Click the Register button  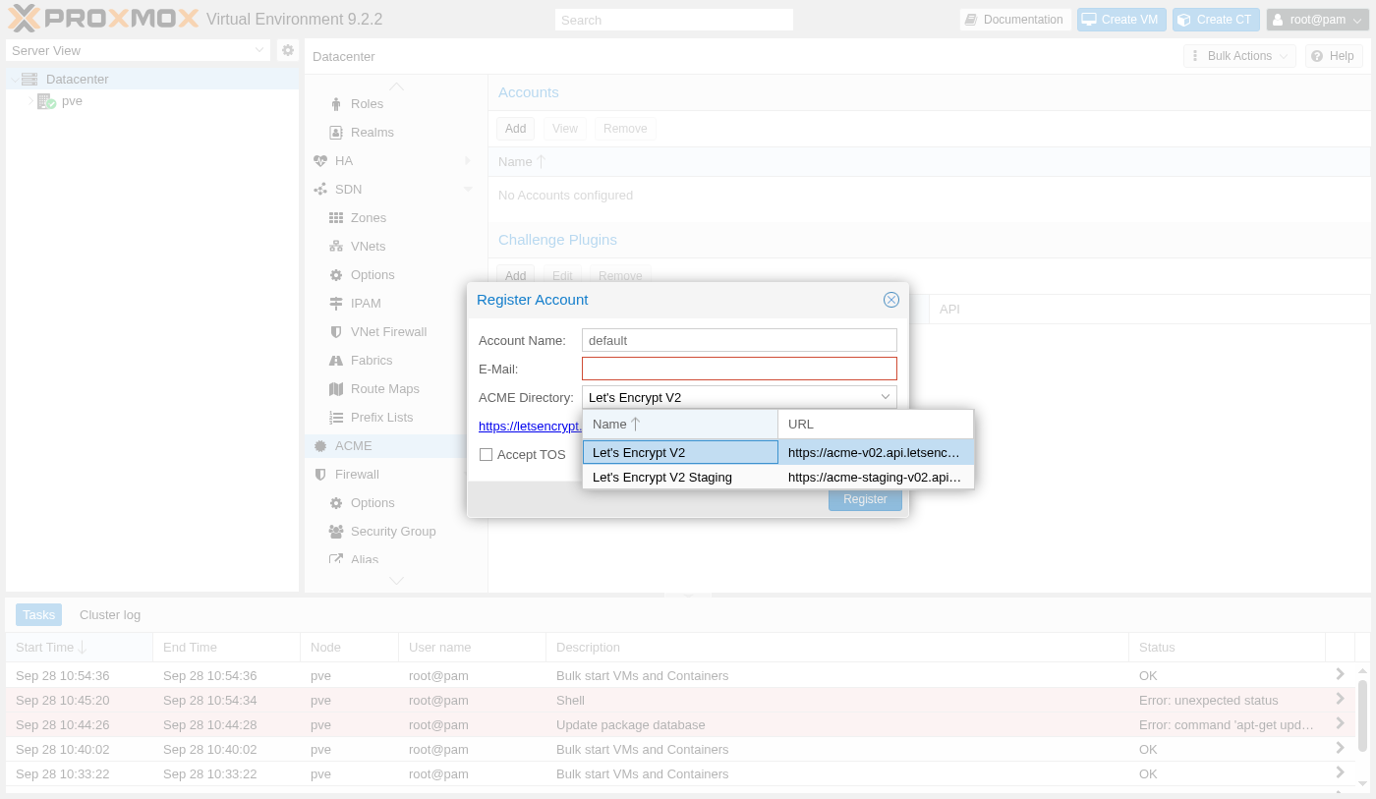[865, 499]
